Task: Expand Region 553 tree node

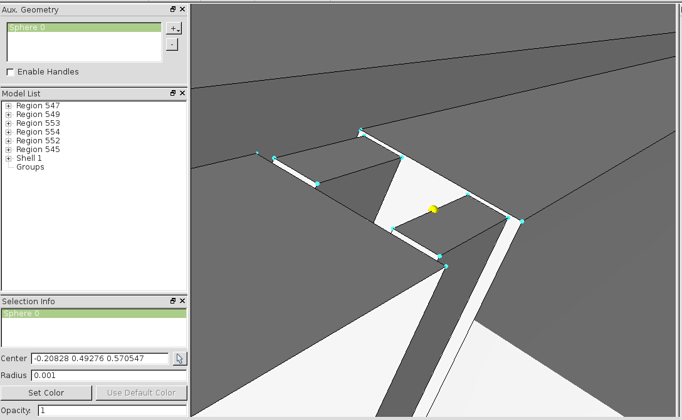Action: (x=8, y=123)
